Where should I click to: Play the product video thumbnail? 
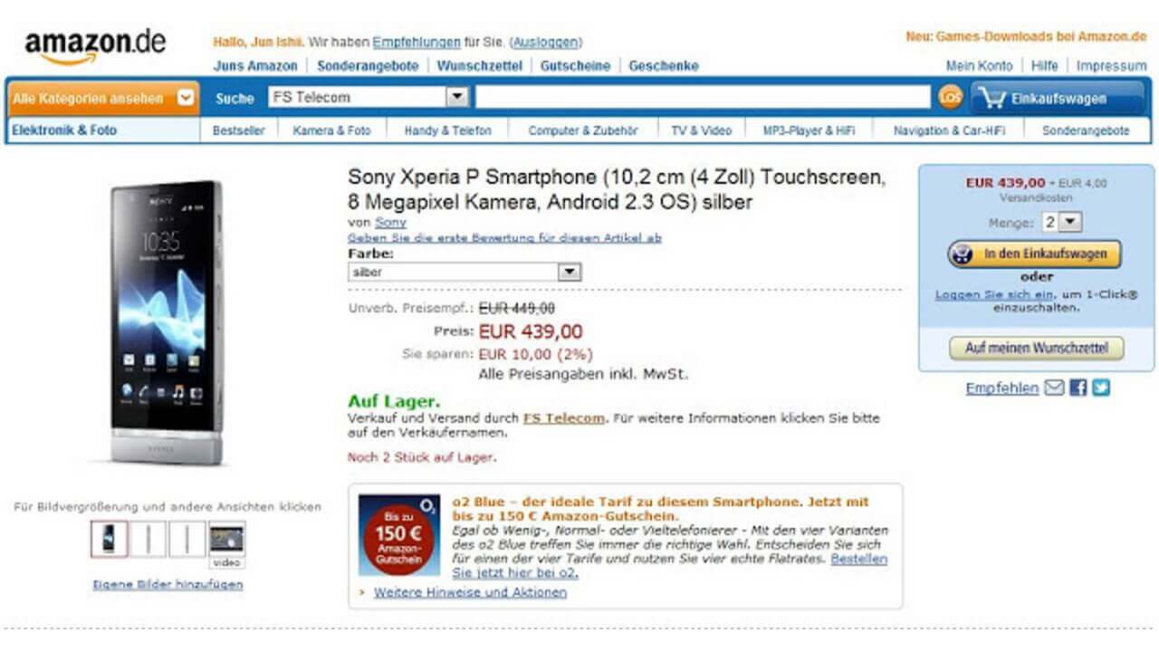click(x=226, y=541)
